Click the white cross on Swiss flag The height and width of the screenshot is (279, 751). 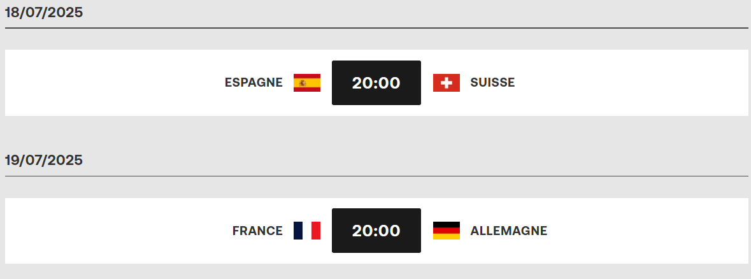tap(447, 83)
